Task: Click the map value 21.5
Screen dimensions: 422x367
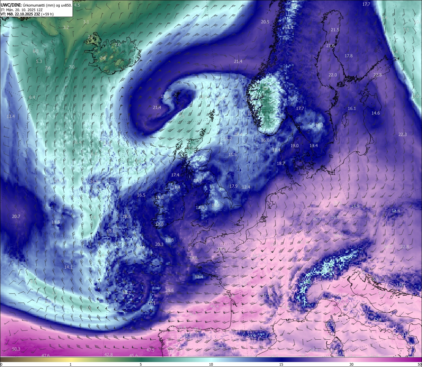Action: pyautogui.click(x=335, y=30)
